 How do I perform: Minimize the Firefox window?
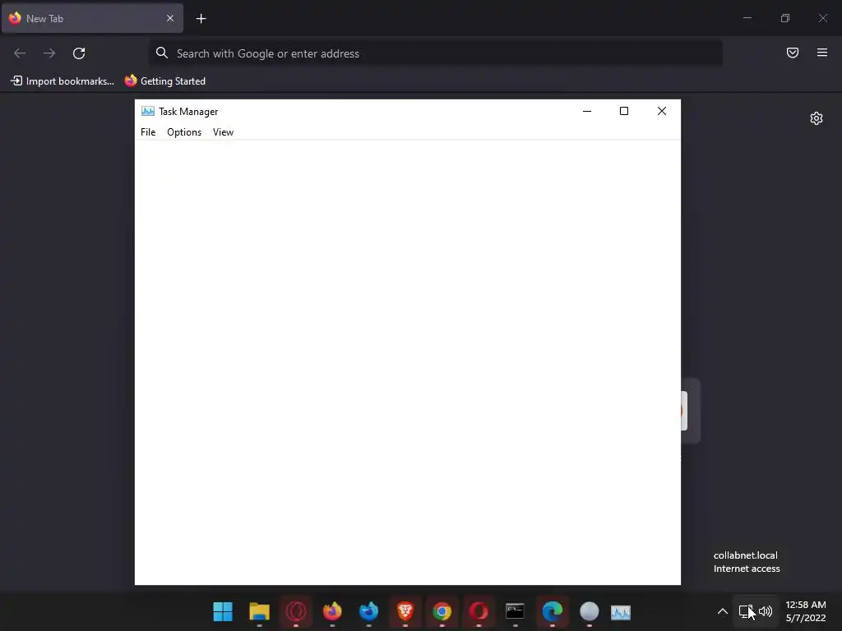[747, 18]
